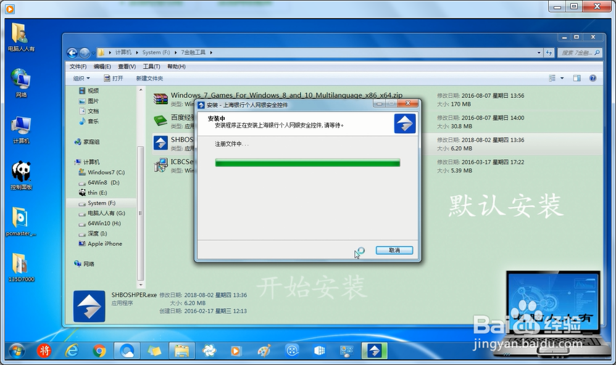Click the 打开 toolbar button

(113, 78)
